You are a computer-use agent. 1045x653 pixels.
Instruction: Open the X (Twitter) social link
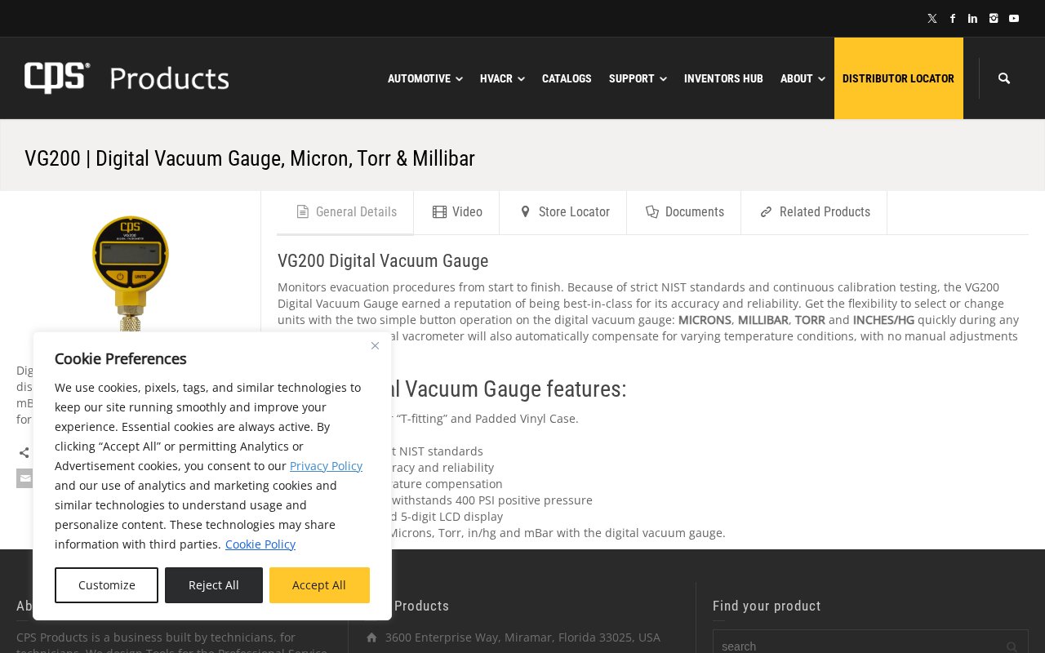click(932, 19)
